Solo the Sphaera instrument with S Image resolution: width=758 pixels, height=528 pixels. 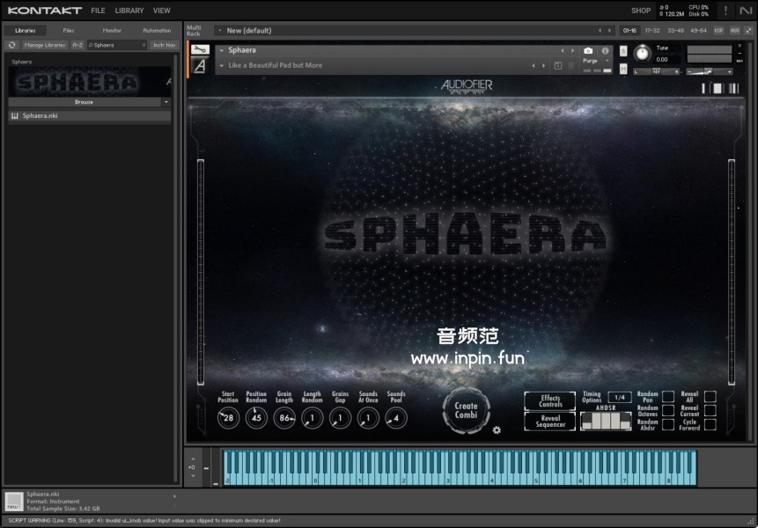(623, 51)
